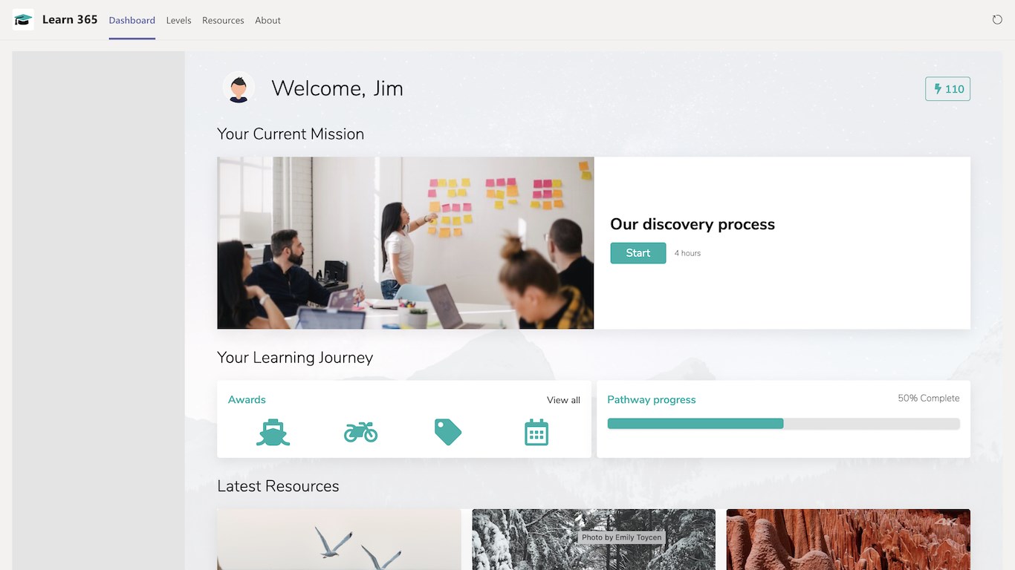Go to the Resources tab
This screenshot has width=1015, height=570.
coord(223,20)
